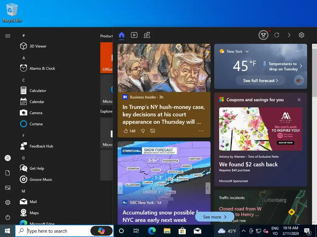Image resolution: width=317 pixels, height=237 pixels.
Task: Open Cortana circle on the taskbar
Action: 121,231
